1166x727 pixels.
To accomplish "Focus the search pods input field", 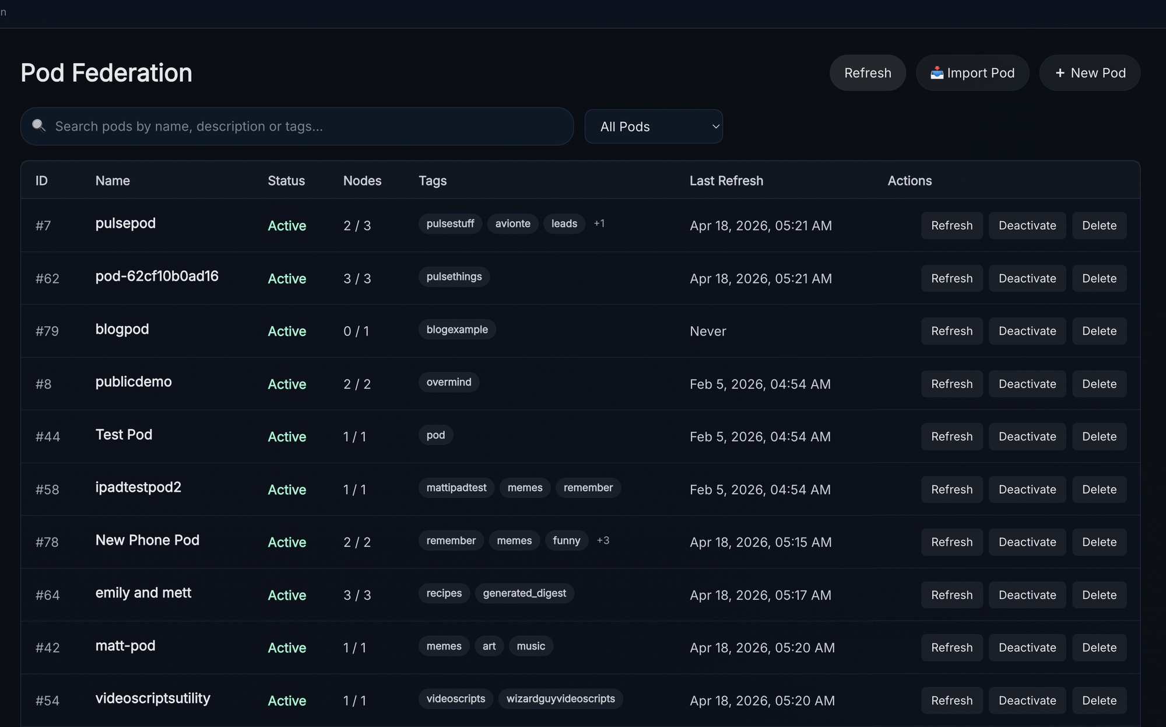I will 303,127.
